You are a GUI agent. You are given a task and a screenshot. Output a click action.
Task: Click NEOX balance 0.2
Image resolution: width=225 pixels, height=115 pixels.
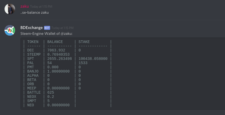click(51, 97)
